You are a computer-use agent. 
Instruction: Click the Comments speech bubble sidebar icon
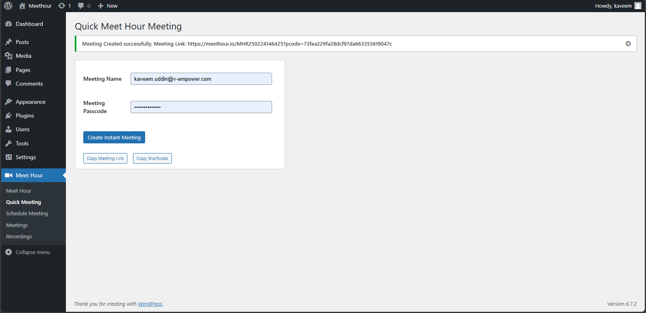click(x=8, y=84)
